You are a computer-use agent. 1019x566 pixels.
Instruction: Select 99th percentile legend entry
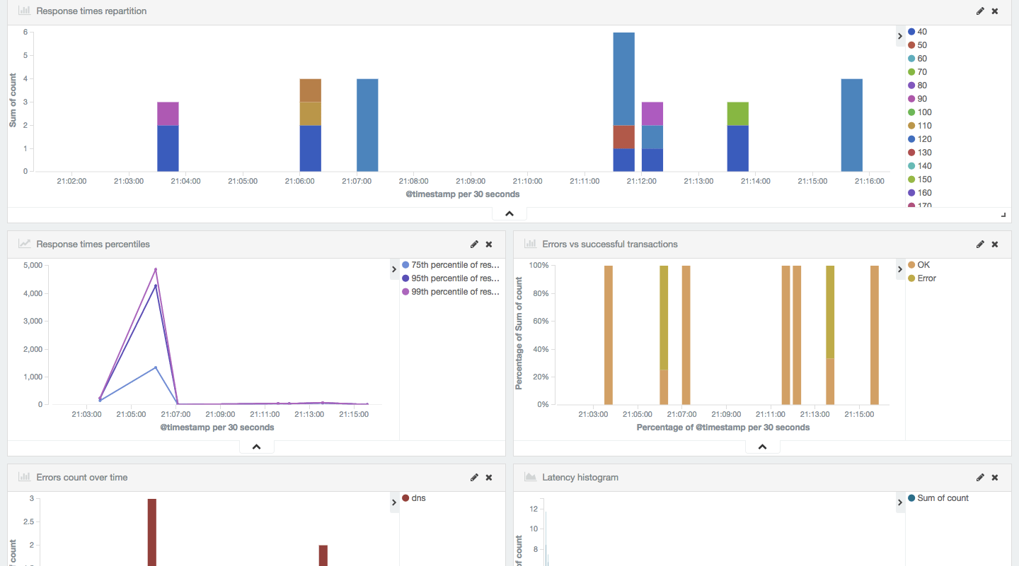click(451, 292)
